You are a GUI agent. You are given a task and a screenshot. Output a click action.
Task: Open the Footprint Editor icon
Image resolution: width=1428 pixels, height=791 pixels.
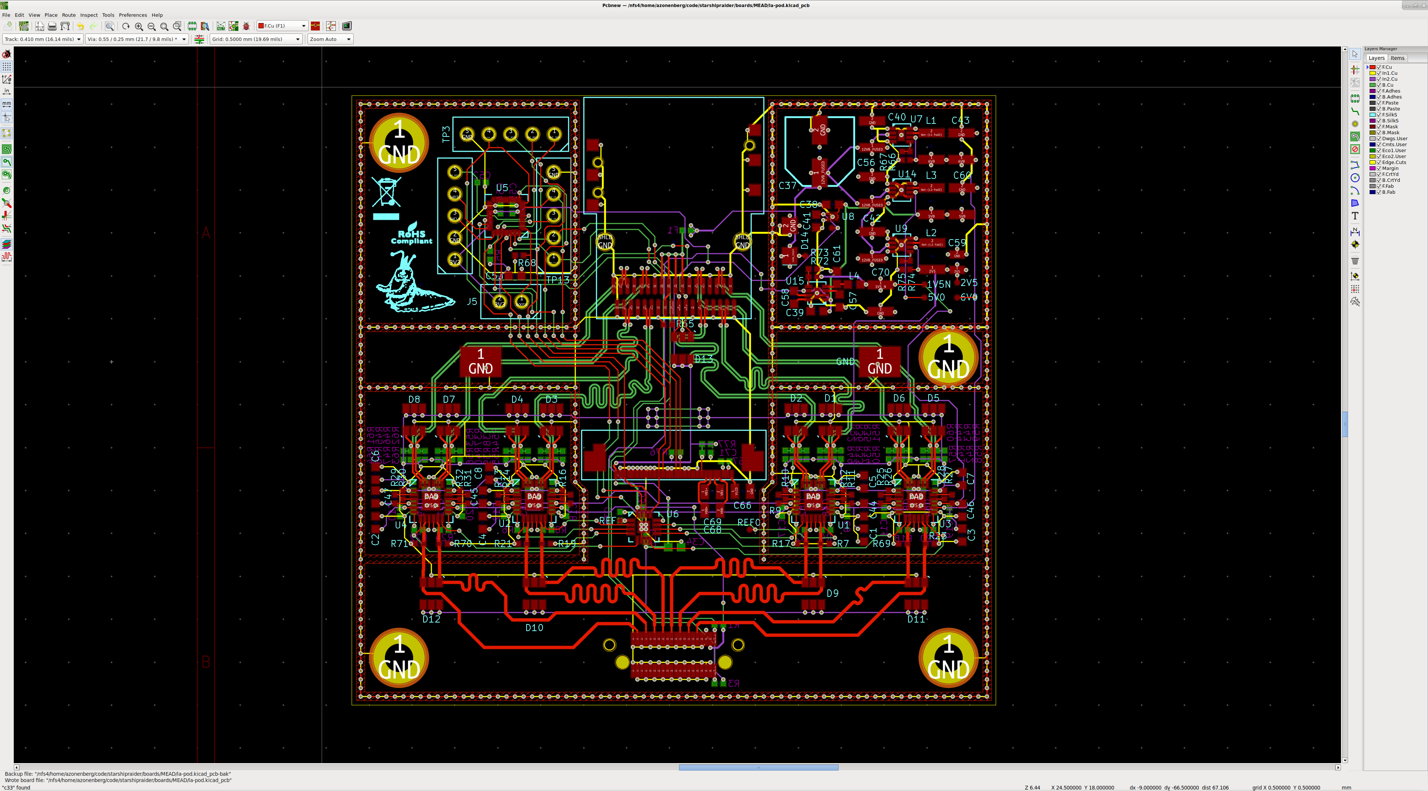click(x=192, y=26)
